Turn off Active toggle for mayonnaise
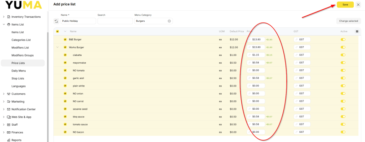365x142 pixels. (x=343, y=63)
